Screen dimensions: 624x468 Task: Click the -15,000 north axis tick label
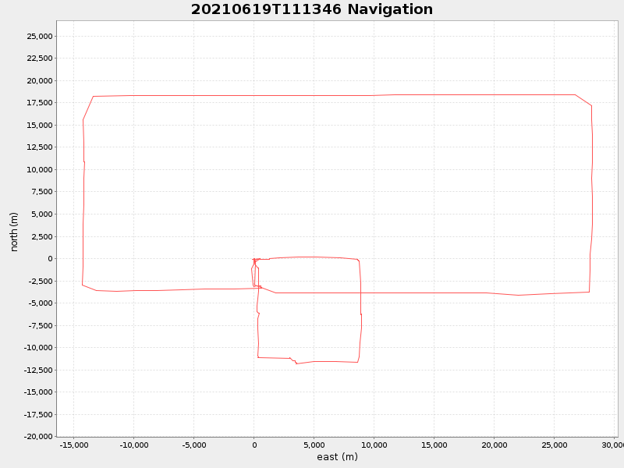(38, 392)
